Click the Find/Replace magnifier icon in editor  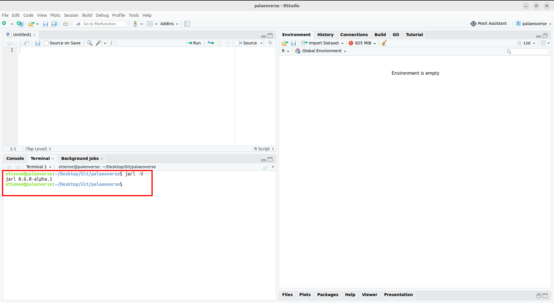90,43
